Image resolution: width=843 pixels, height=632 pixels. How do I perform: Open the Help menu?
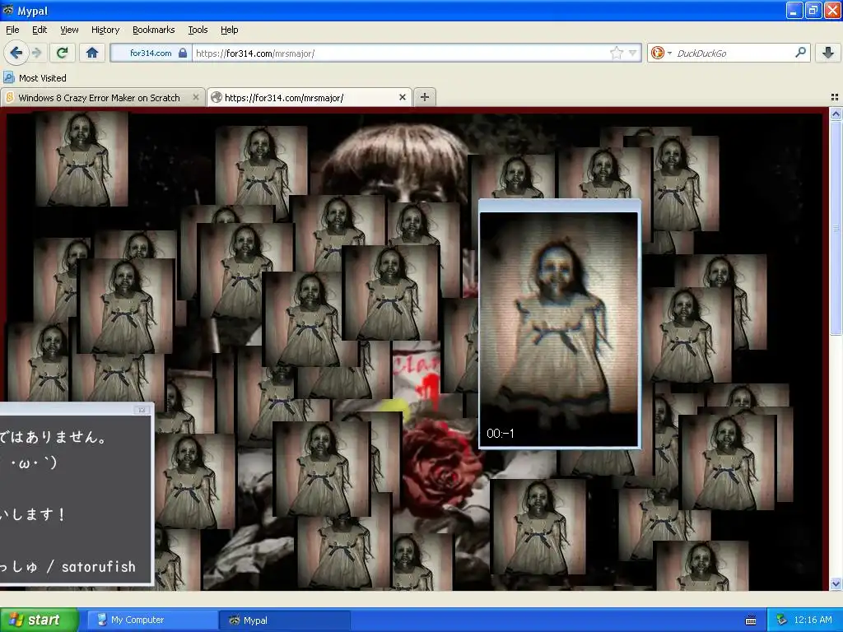click(230, 30)
